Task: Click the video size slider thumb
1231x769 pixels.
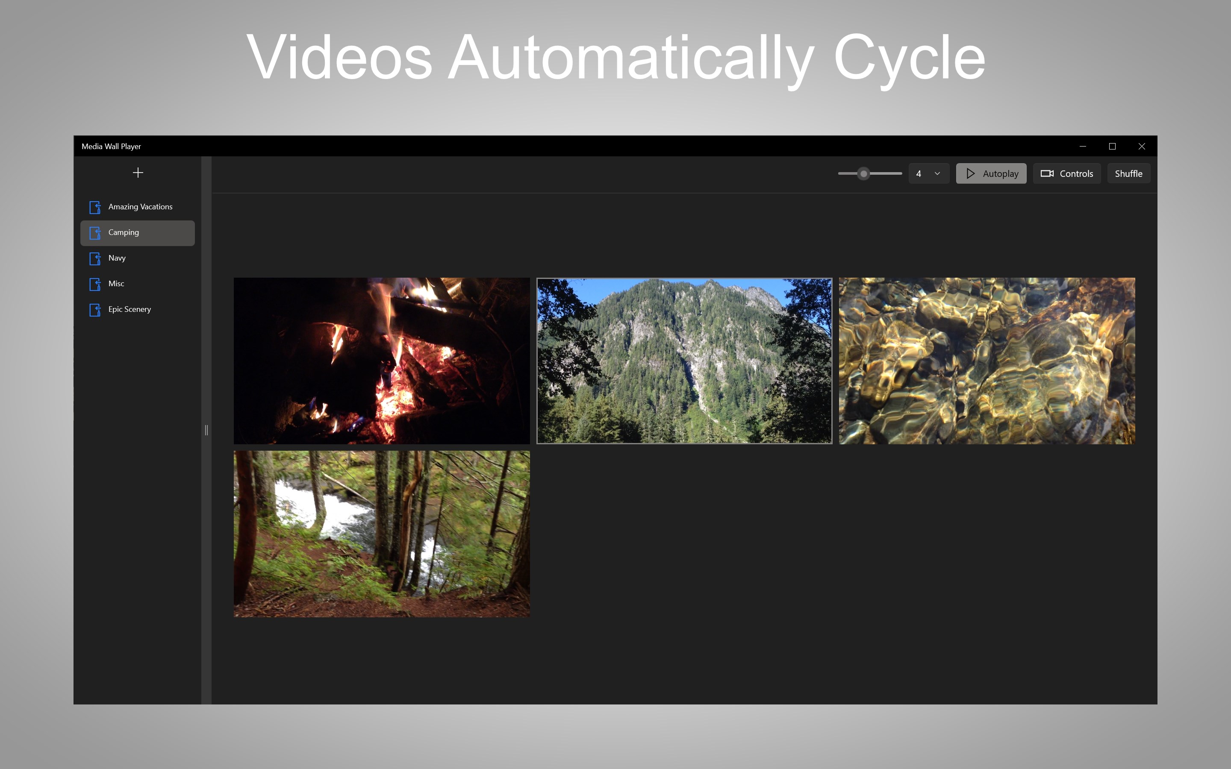Action: [863, 173]
